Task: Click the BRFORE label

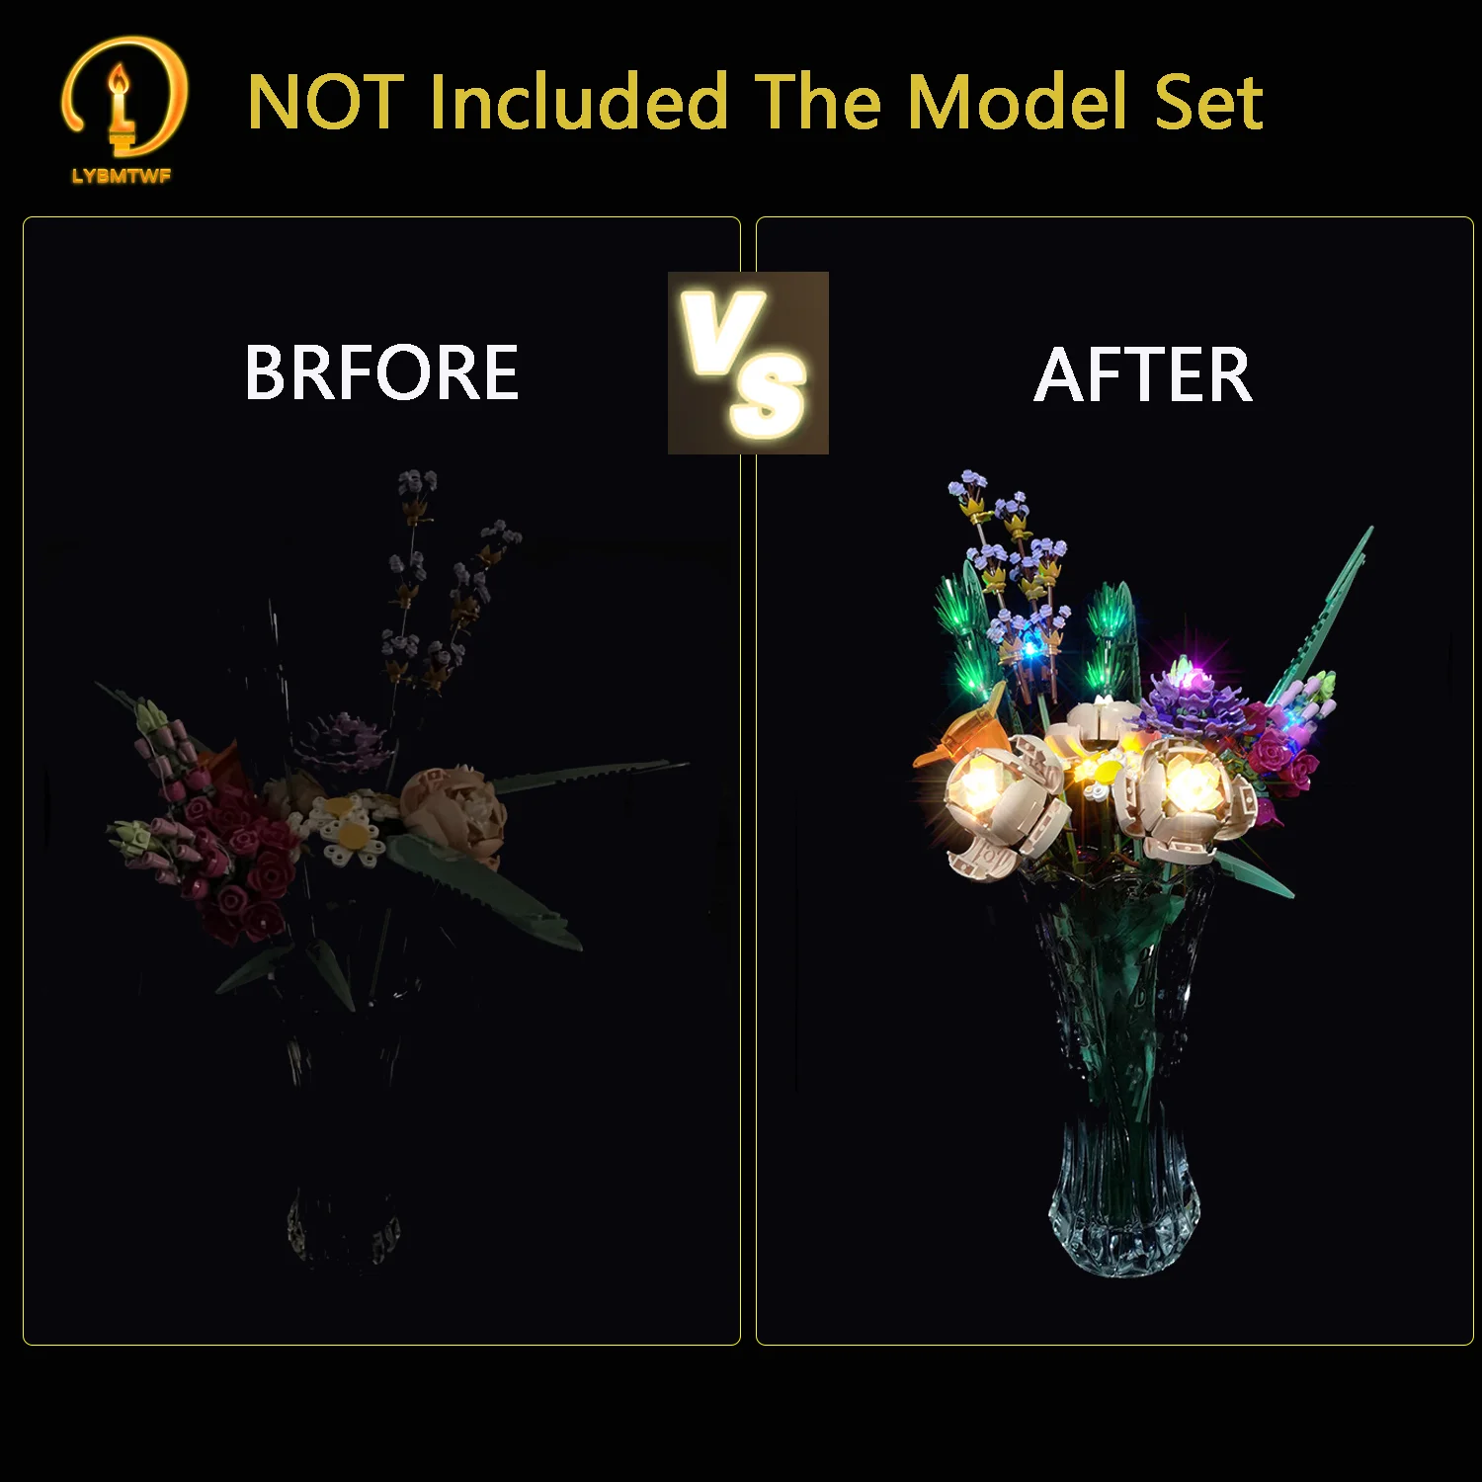Action: coord(381,372)
